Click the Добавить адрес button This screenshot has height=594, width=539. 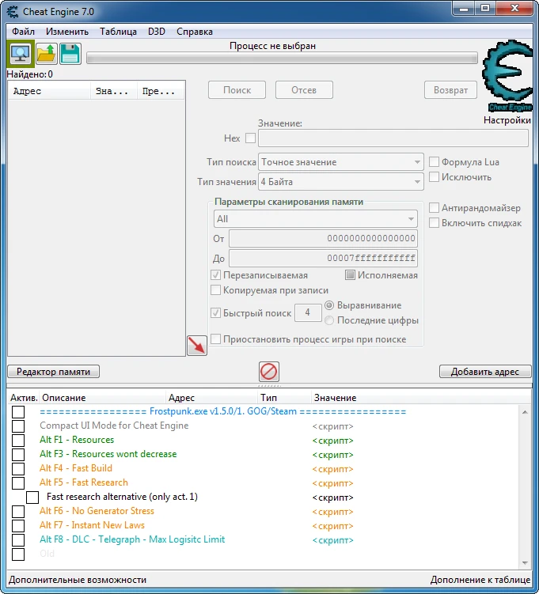tap(485, 372)
